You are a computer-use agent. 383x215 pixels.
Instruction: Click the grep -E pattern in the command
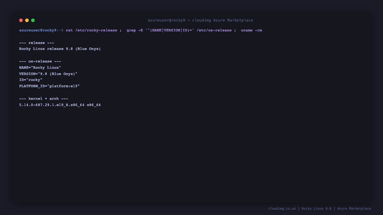(170, 30)
